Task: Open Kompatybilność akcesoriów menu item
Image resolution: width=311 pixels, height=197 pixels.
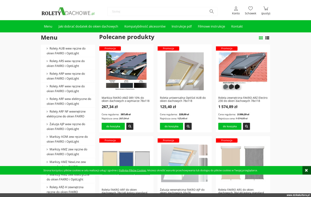Action: click(x=145, y=26)
